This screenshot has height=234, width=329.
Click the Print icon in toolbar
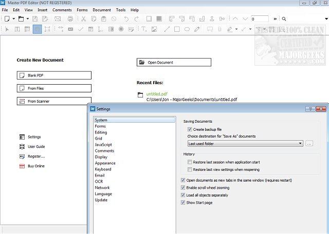point(70,19)
